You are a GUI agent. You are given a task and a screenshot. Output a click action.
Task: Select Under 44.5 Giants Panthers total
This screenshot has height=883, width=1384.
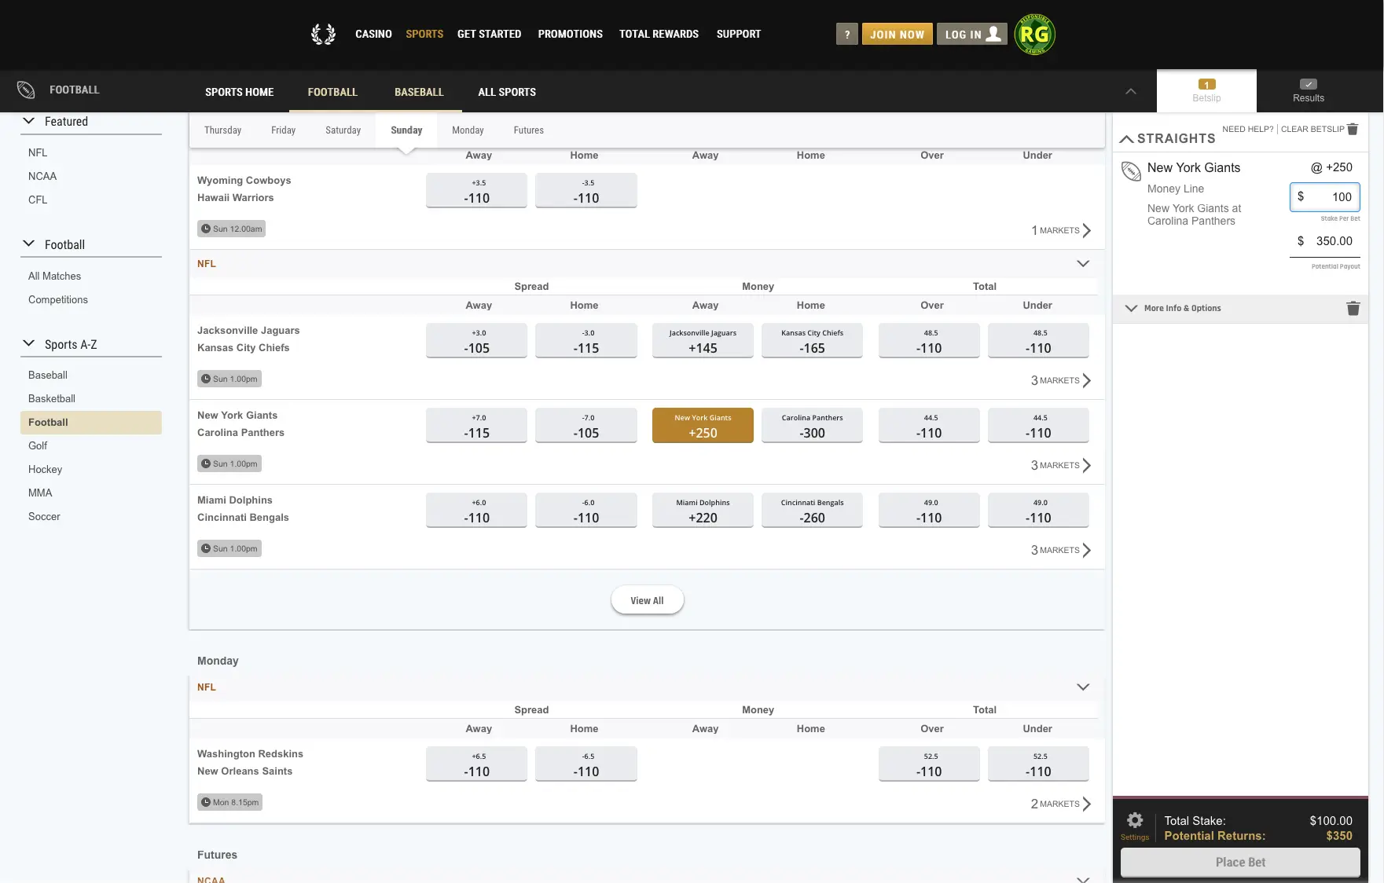pos(1038,425)
